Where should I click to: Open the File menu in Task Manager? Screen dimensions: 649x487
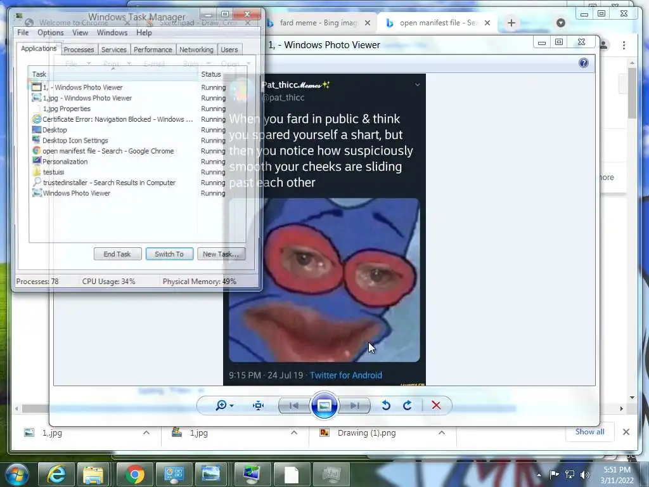point(23,33)
